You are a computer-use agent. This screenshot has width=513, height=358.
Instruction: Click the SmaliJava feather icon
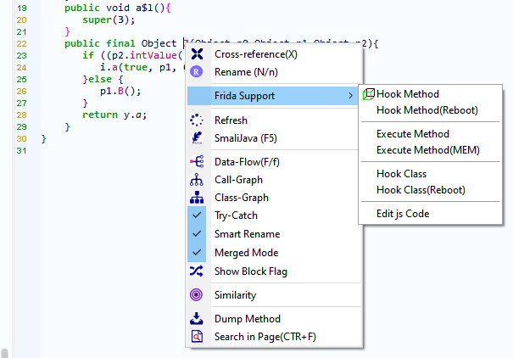coord(197,138)
